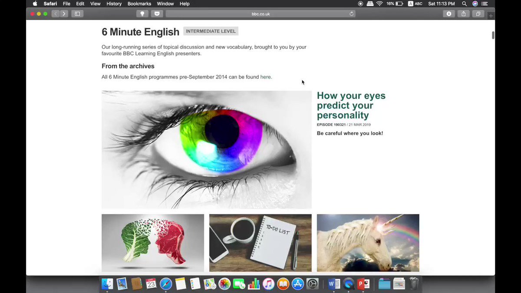Open 'How your eyes predict your personality' headline
The height and width of the screenshot is (293, 521).
pyautogui.click(x=351, y=105)
